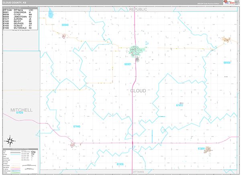Click the Clyde town marker in the northeast
This screenshot has width=241, height=175.
227,40
